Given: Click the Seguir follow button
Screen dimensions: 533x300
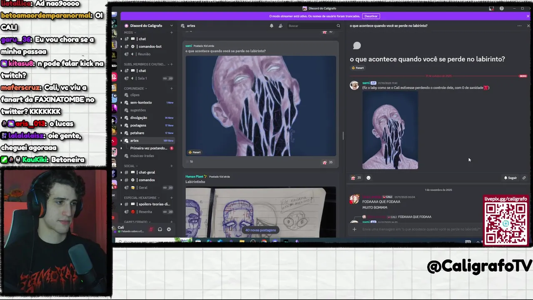Looking at the screenshot, I should coord(510,178).
